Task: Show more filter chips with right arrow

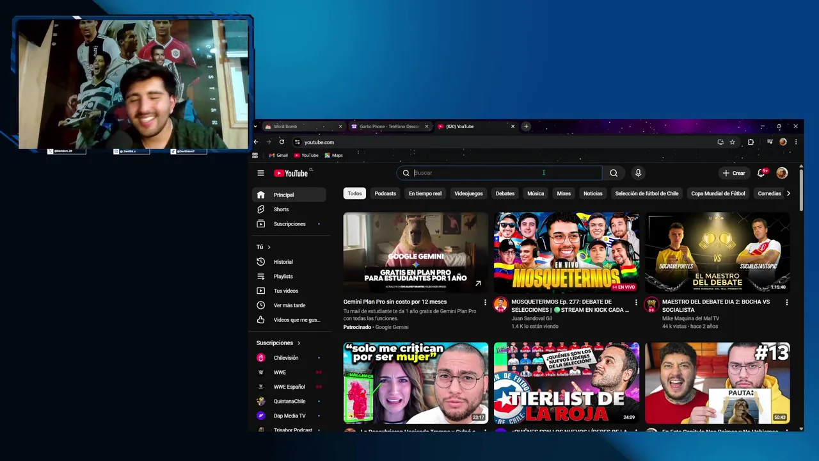Action: coord(788,193)
